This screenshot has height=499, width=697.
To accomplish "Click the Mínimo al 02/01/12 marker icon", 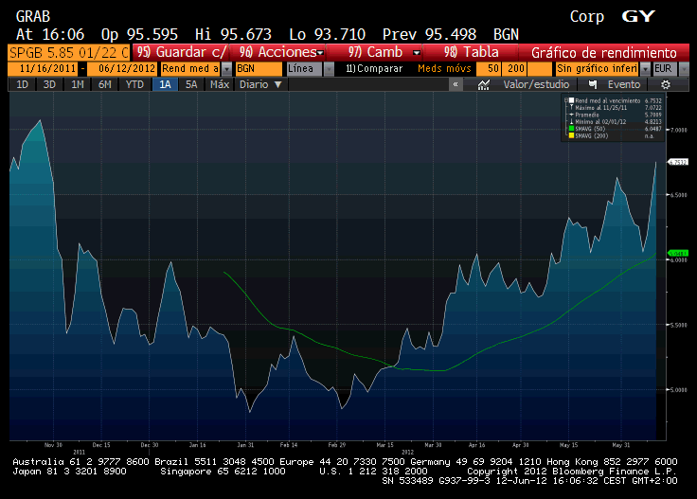I will (572, 122).
